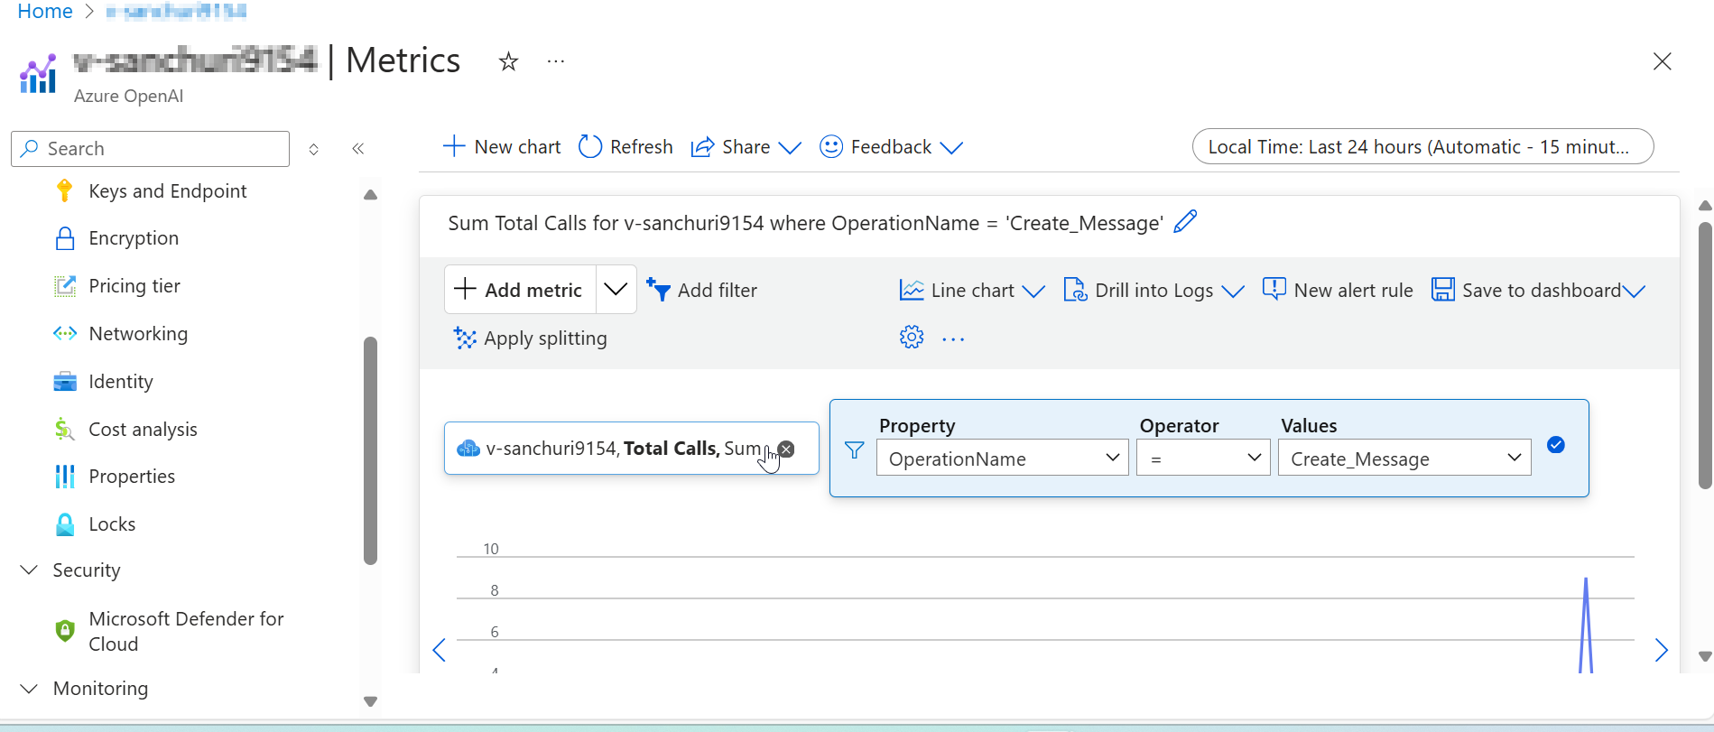Edit the chart title with pencil icon
1714x732 pixels.
tap(1185, 222)
